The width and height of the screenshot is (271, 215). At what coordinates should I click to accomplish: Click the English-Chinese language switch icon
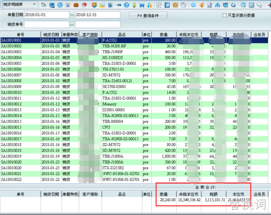pyautogui.click(x=44, y=5)
